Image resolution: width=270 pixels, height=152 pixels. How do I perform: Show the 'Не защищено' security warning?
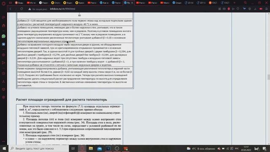(x=38, y=9)
